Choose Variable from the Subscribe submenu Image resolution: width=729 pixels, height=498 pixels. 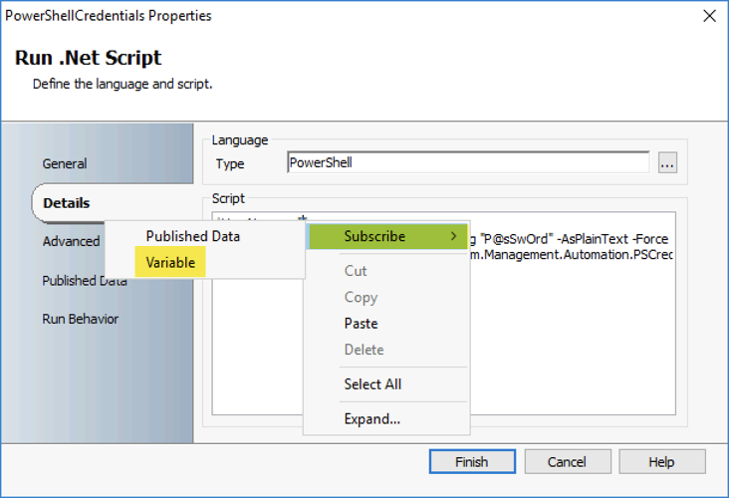(x=170, y=263)
